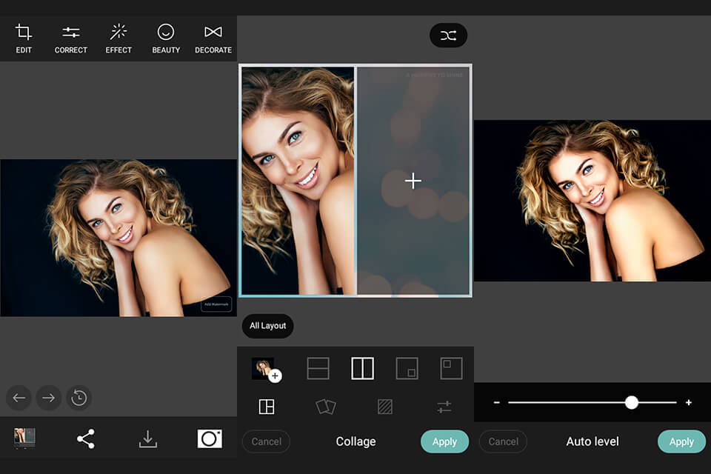The image size is (711, 474).
Task: Shuffle the collage layout
Action: (448, 35)
